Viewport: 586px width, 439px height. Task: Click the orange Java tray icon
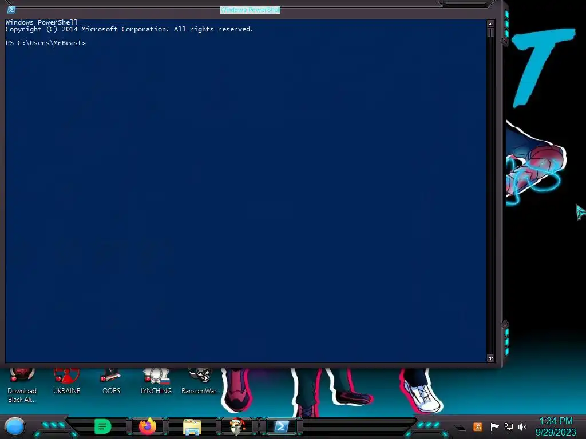tap(478, 426)
